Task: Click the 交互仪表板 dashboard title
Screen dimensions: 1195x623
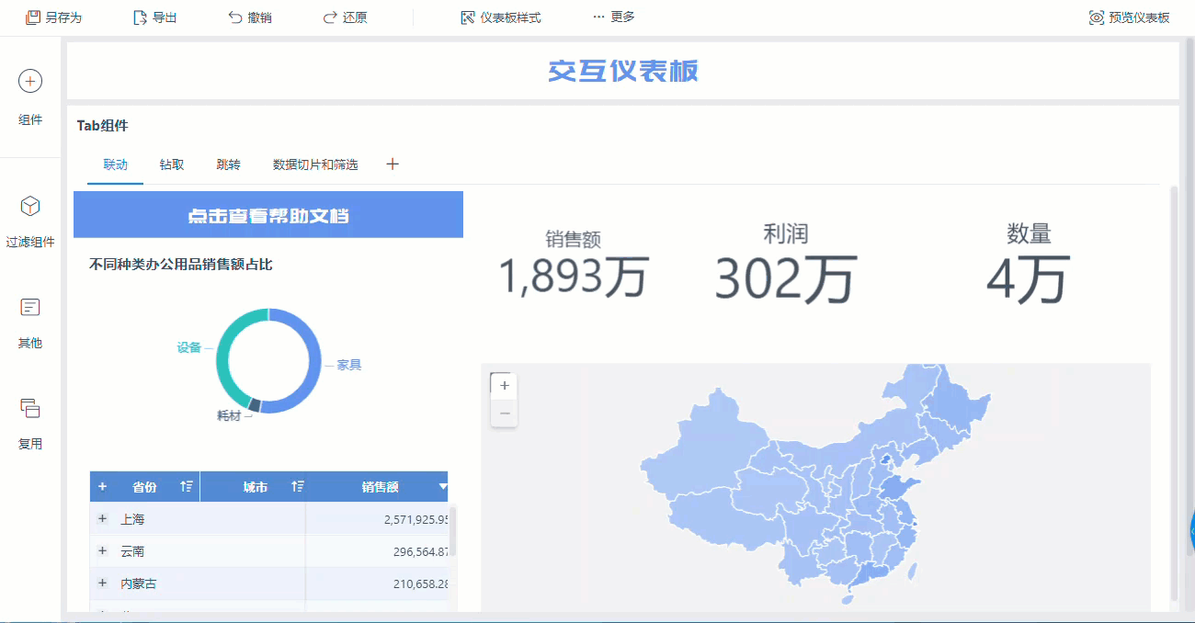Action: [623, 71]
